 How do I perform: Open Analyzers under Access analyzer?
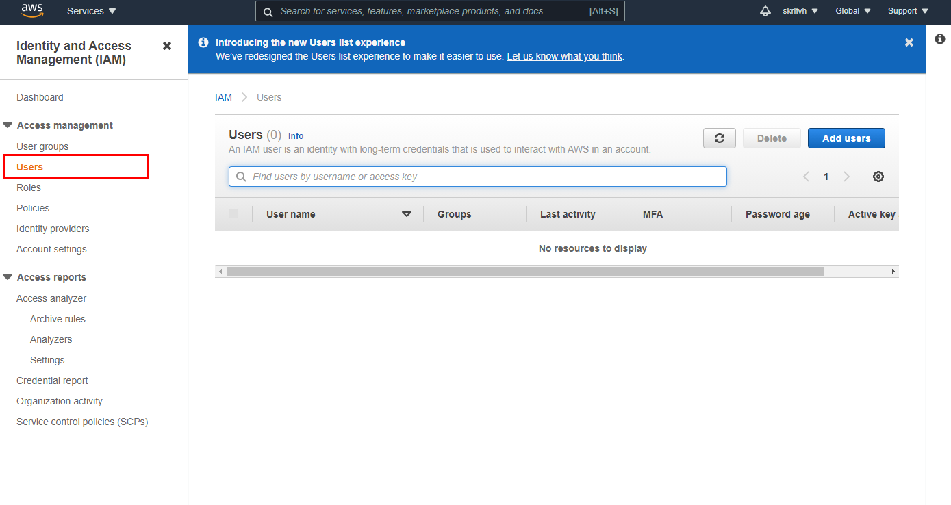click(x=51, y=339)
